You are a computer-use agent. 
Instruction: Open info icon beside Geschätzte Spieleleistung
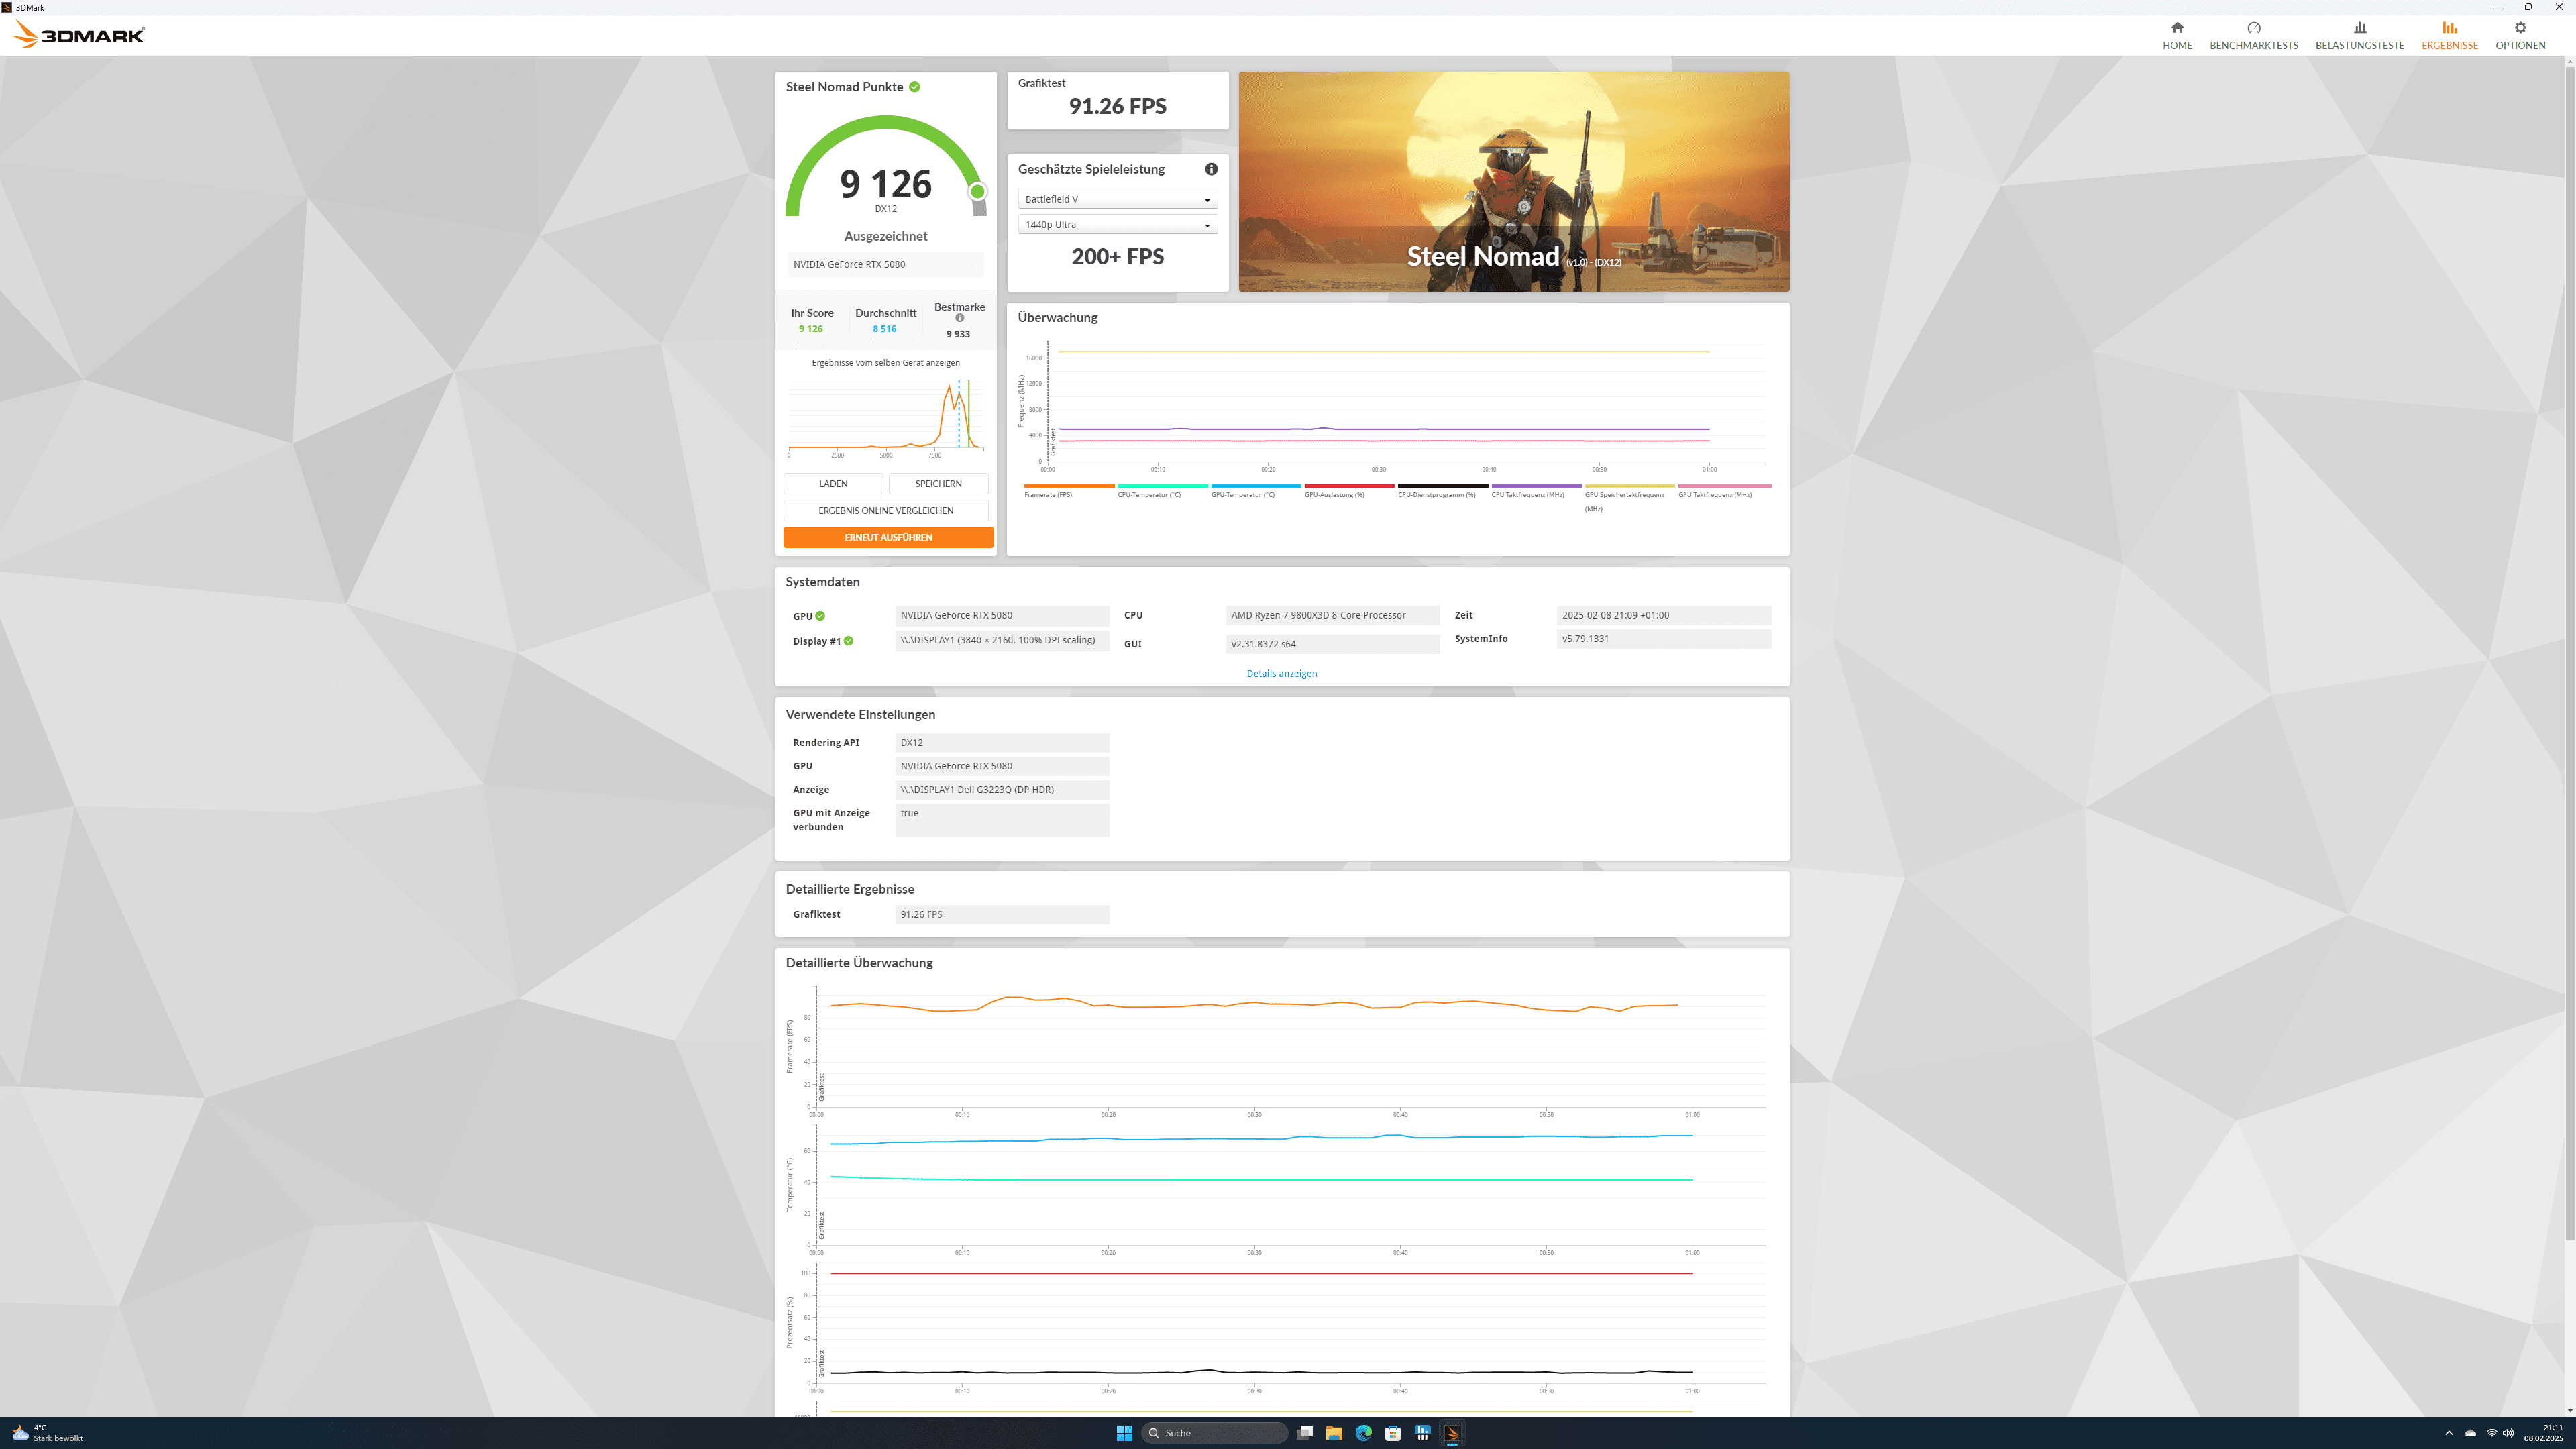tap(1211, 169)
